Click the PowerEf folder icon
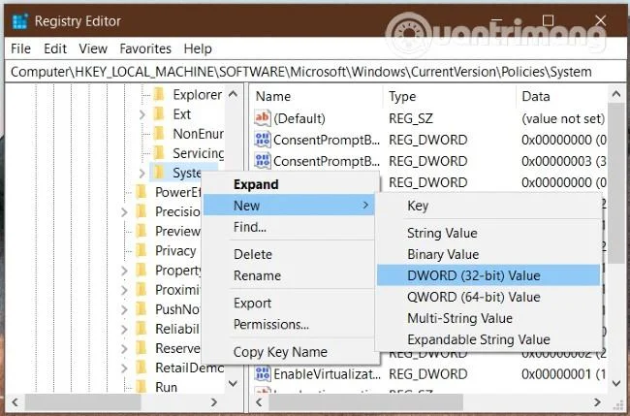Screen dimensions: 630x416 pos(142,192)
